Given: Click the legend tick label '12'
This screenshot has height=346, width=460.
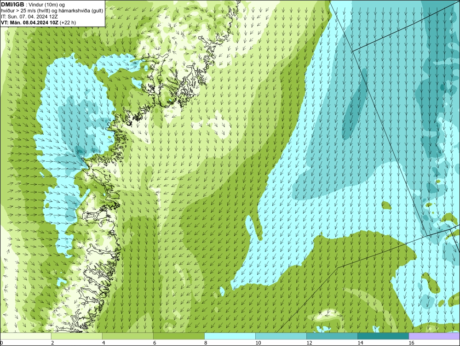Looking at the screenshot, I should pyautogui.click(x=309, y=343).
